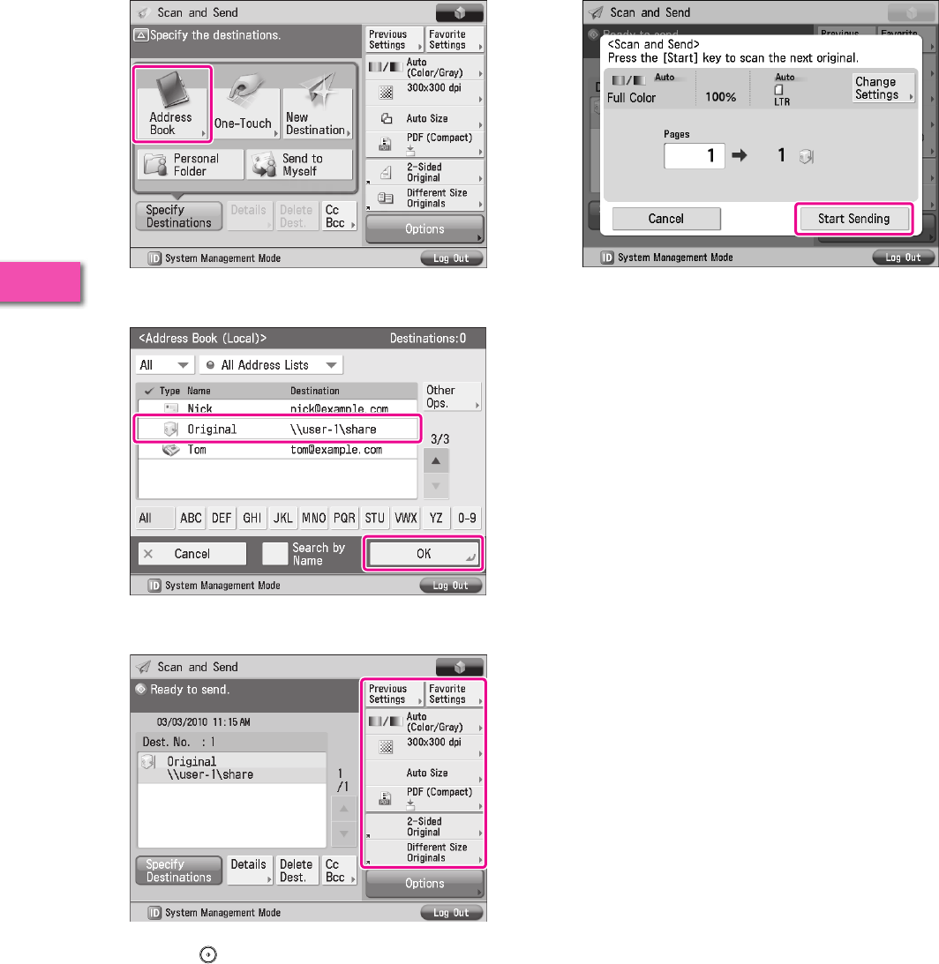This screenshot has width=939, height=964.
Task: Open Previous Settings in Ready to send screen
Action: pos(394,694)
